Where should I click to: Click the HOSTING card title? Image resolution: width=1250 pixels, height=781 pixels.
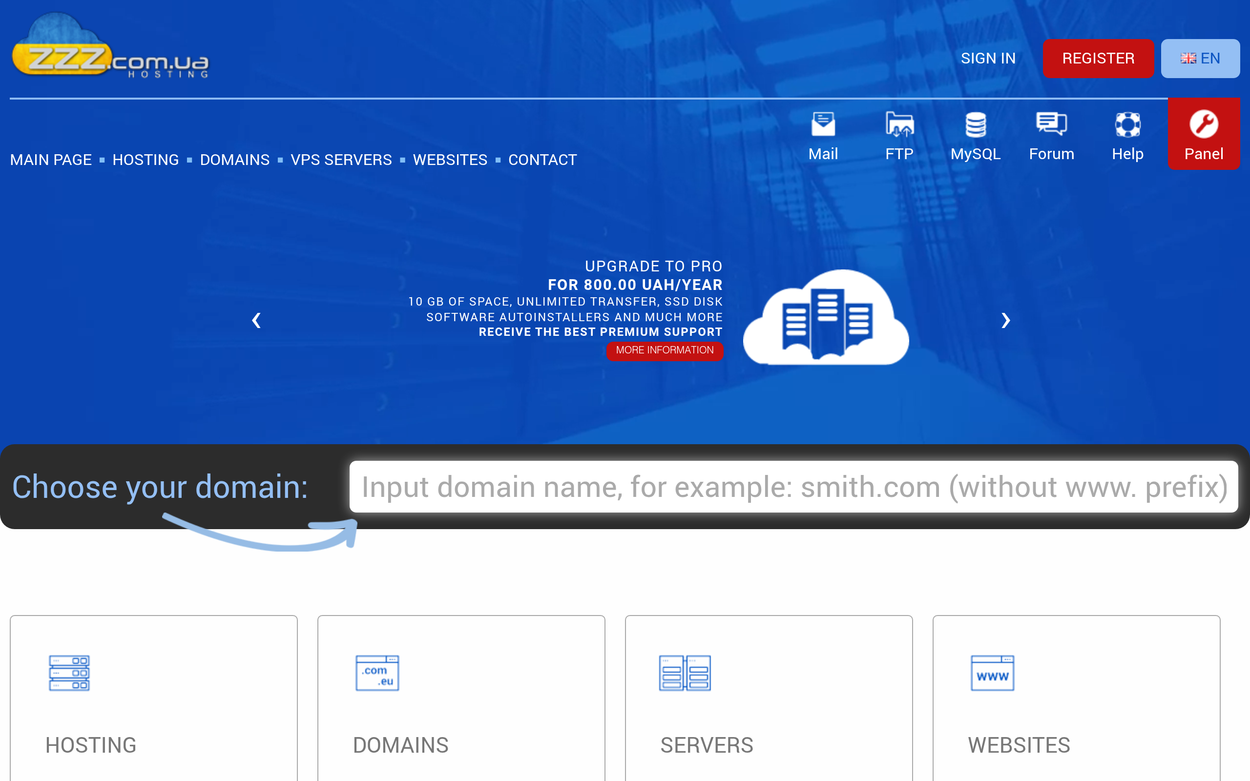coord(91,745)
